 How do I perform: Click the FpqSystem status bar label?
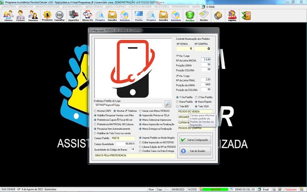(x=291, y=189)
